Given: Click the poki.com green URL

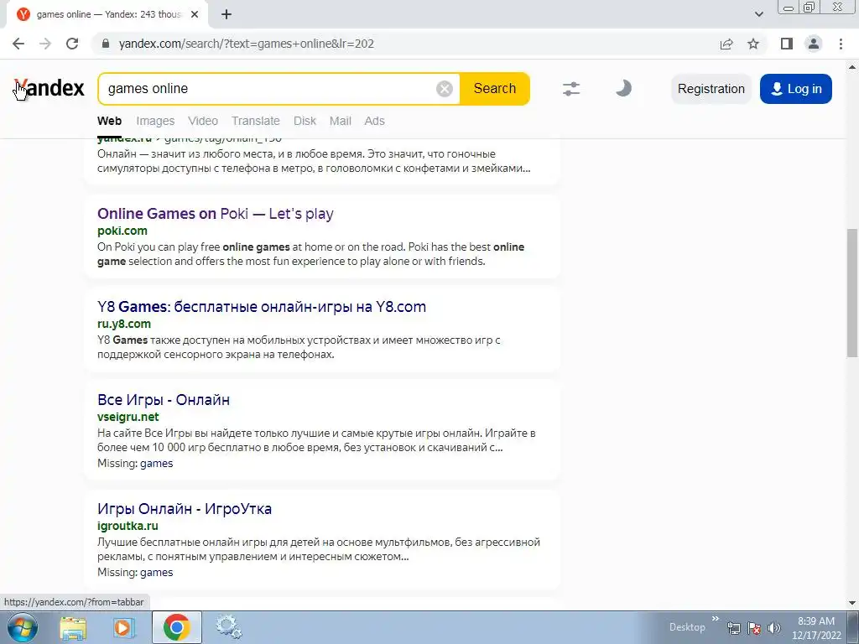Looking at the screenshot, I should [x=122, y=231].
